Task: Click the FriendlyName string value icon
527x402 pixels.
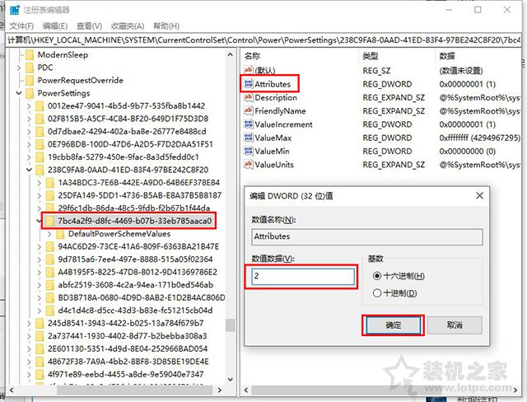Action: tap(249, 110)
